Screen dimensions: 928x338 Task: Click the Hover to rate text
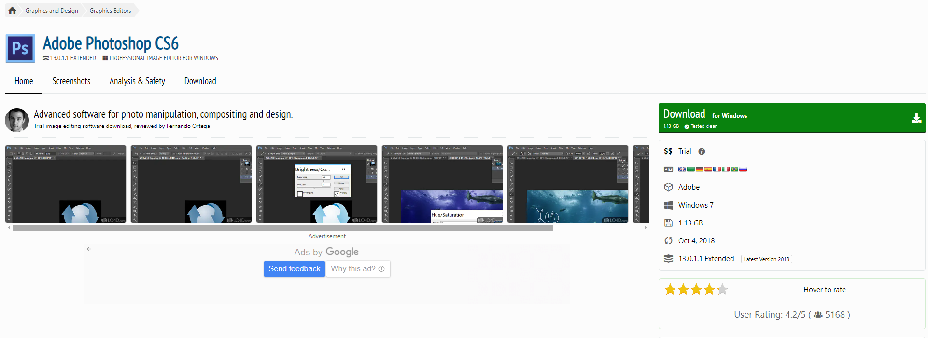coord(825,290)
